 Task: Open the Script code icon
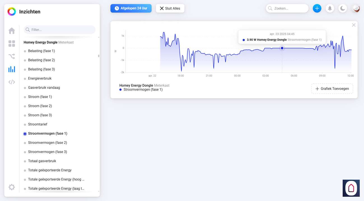click(12, 82)
